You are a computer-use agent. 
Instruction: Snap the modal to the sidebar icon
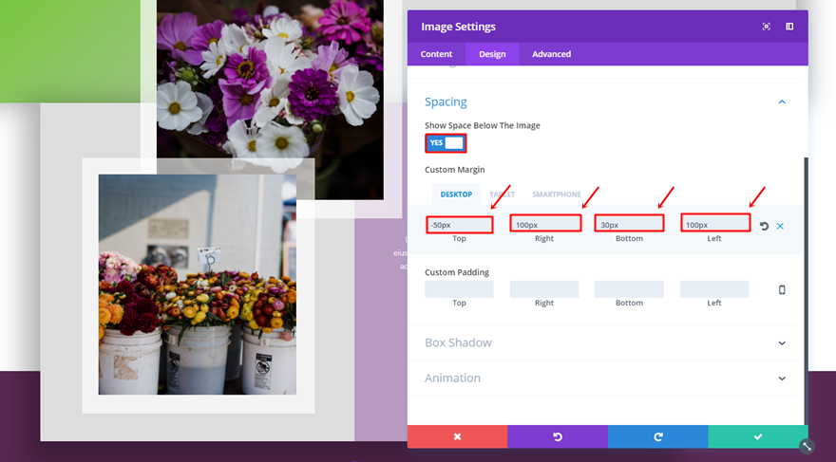(x=789, y=27)
